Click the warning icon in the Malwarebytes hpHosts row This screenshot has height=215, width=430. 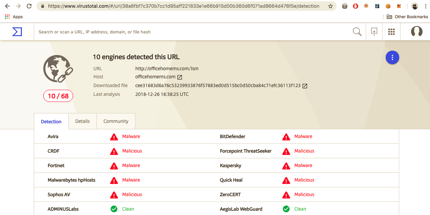tap(114, 180)
